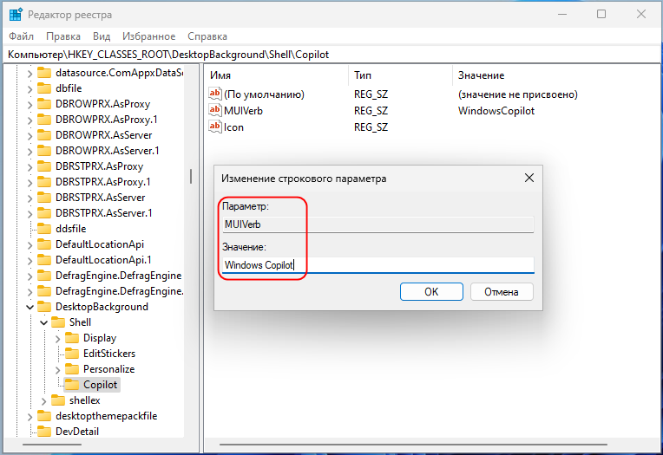This screenshot has height=455, width=663.
Task: Expand the Display subkey
Action: coord(57,339)
